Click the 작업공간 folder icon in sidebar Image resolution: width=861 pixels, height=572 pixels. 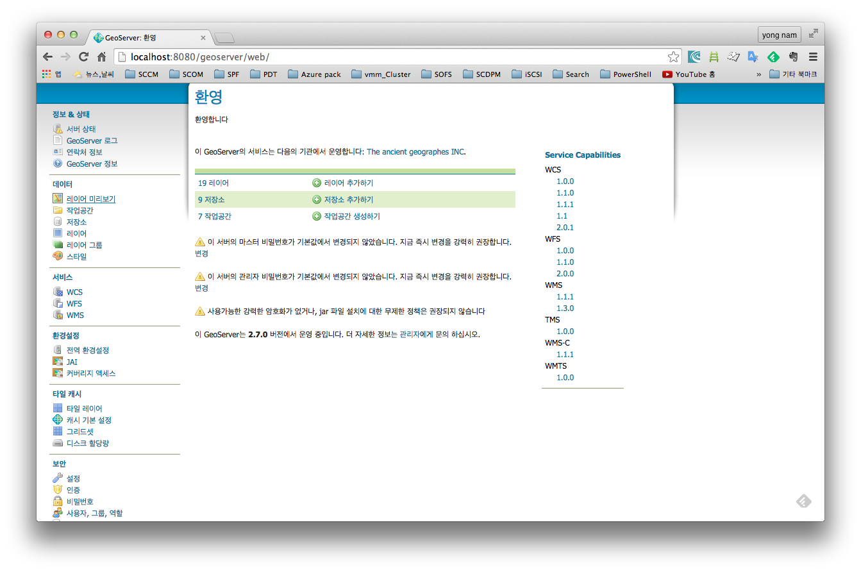pos(58,210)
